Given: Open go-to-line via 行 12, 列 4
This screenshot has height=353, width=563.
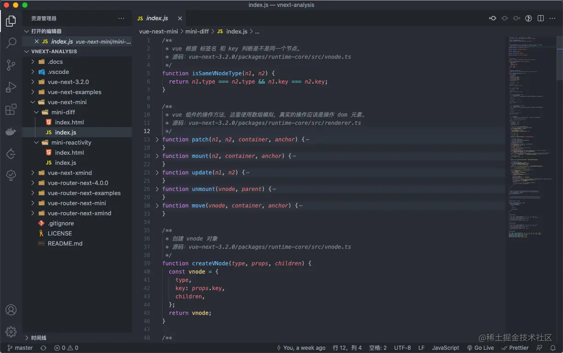Looking at the screenshot, I should (347, 348).
